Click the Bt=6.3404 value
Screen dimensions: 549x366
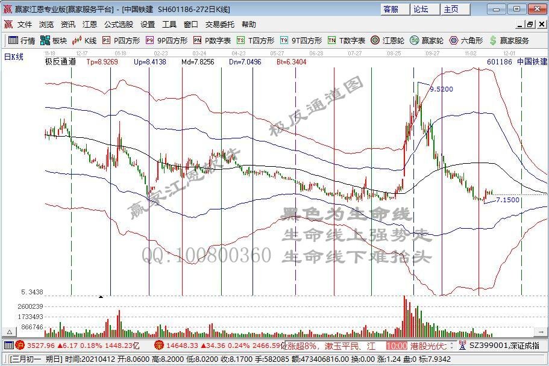pos(291,62)
